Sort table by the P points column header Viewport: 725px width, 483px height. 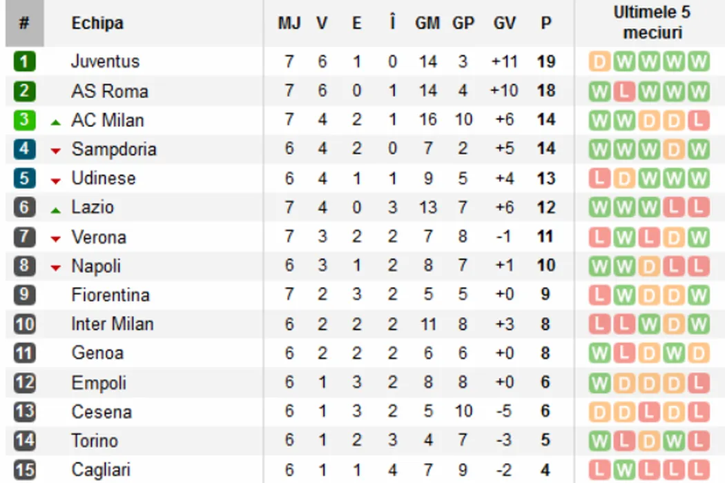click(x=546, y=23)
